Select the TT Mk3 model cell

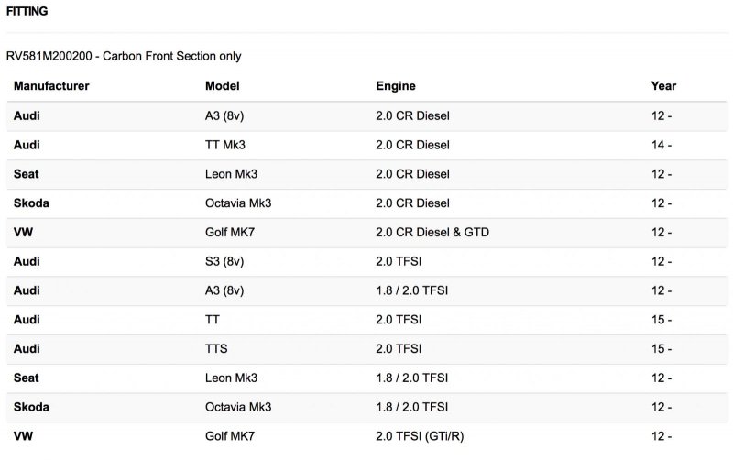(x=225, y=145)
